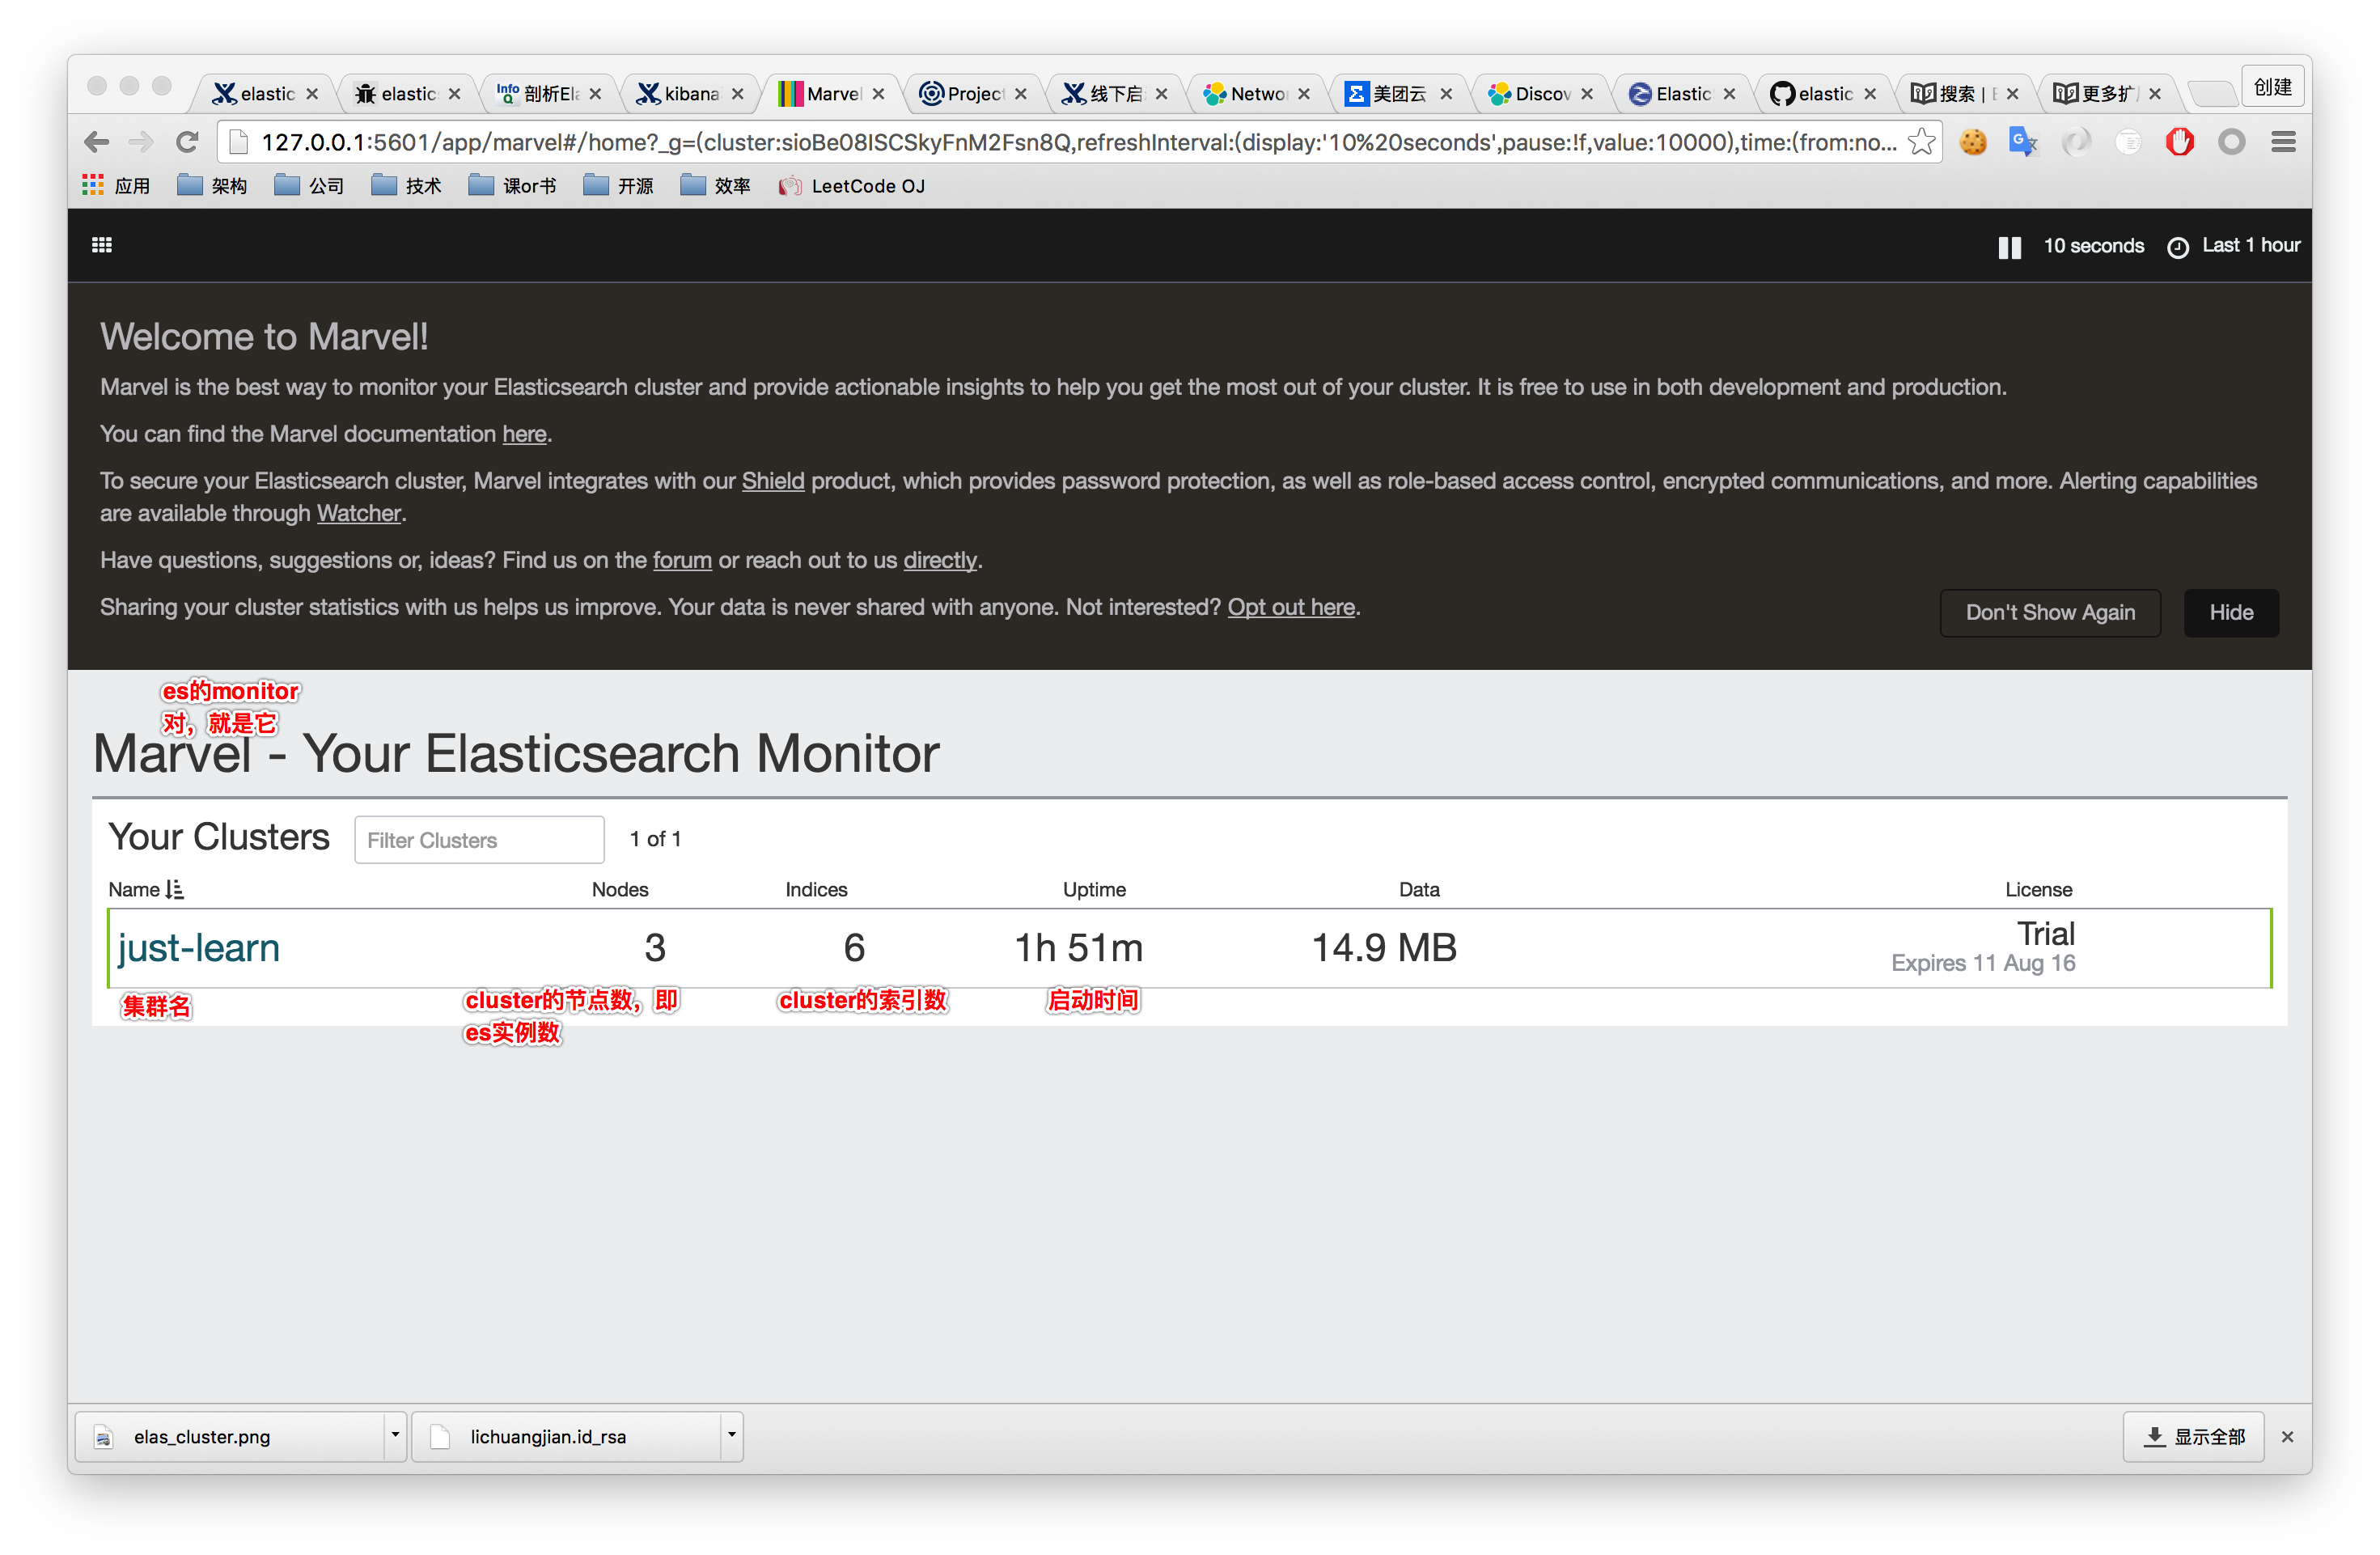Open the Shield product link
The image size is (2380, 1555).
pyautogui.click(x=773, y=481)
